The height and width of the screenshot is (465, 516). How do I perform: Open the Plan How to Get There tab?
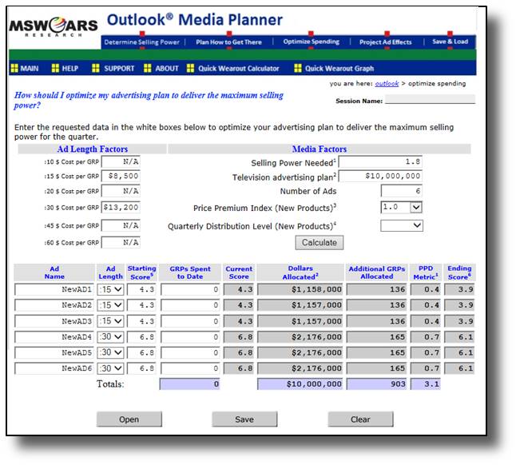(x=228, y=42)
